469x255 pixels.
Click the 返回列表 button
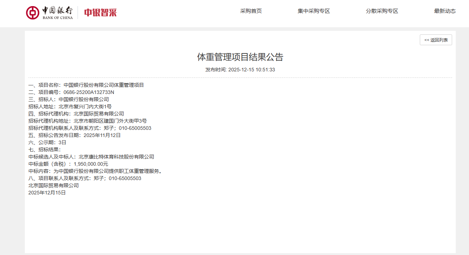click(436, 40)
